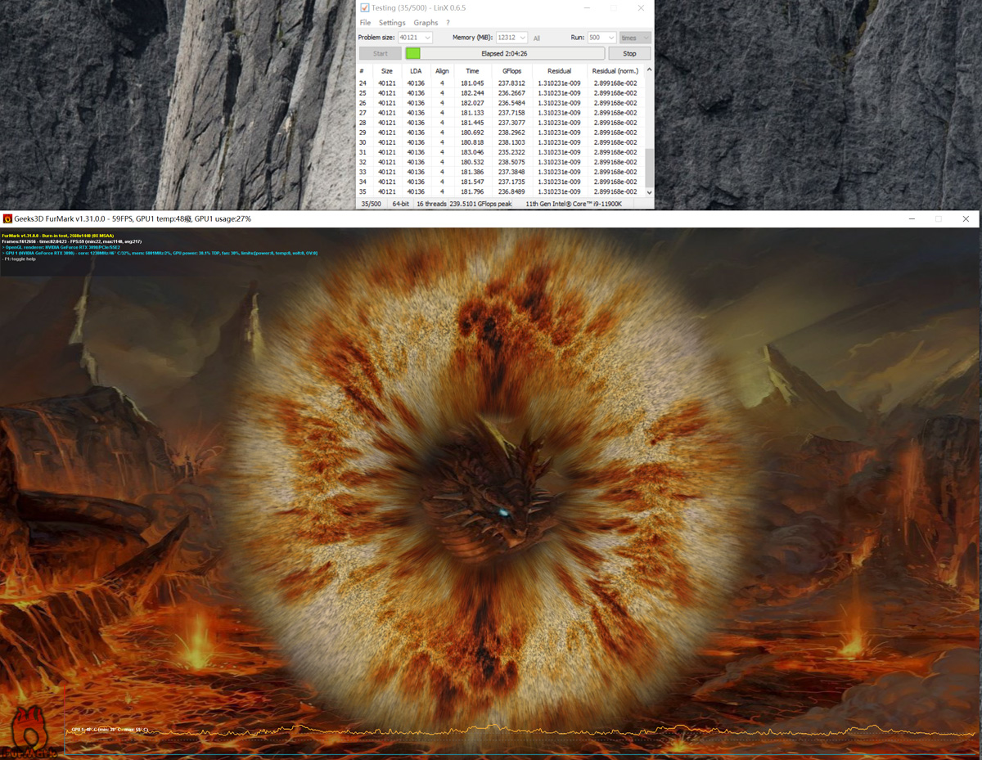This screenshot has height=760, width=982.
Task: Close the FurMark window
Action: (x=966, y=219)
